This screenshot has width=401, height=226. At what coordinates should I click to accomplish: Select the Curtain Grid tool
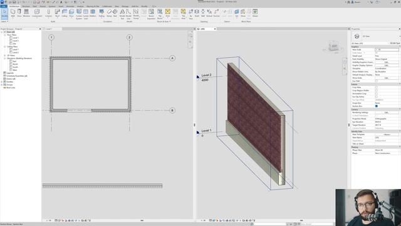(86, 14)
